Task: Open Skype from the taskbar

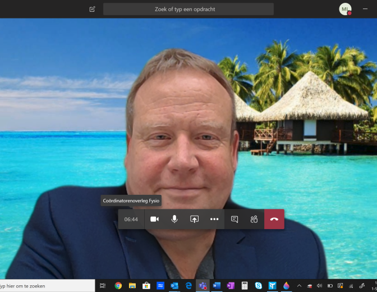Action: pos(259,286)
